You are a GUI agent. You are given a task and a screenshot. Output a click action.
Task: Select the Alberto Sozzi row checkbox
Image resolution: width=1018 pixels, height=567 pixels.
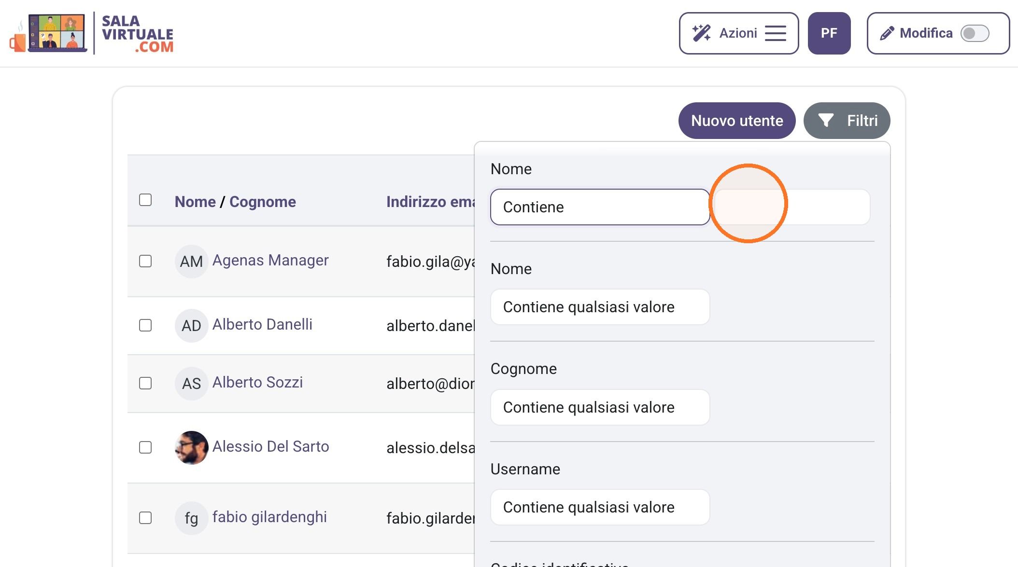145,383
